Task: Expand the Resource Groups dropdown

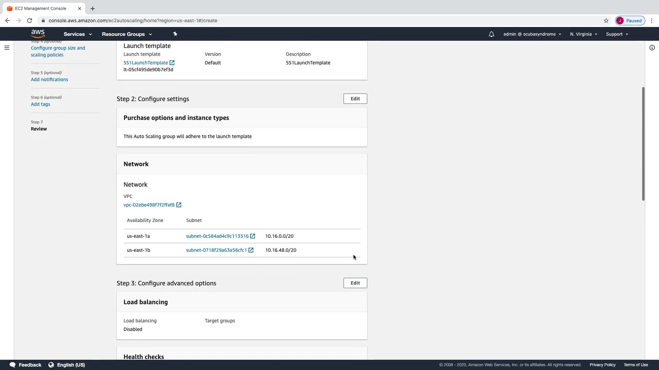Action: (127, 34)
